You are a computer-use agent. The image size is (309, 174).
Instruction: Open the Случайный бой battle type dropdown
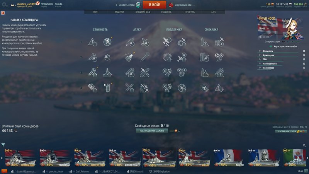click(182, 5)
